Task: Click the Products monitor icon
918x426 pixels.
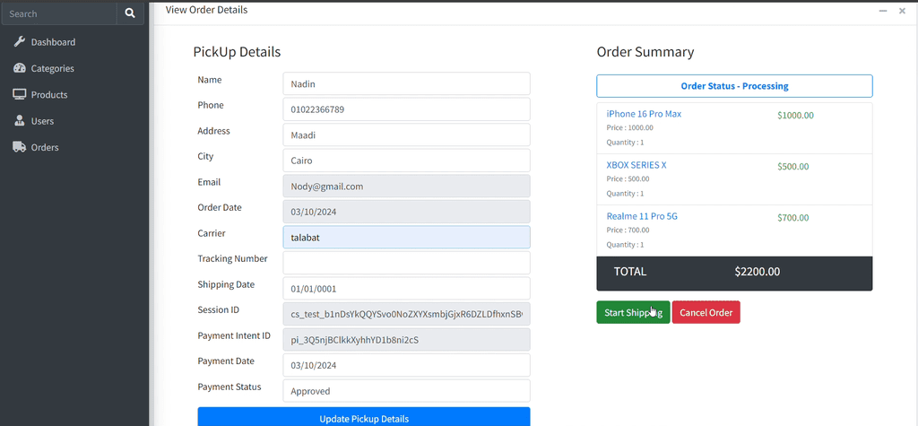Action: pos(19,94)
